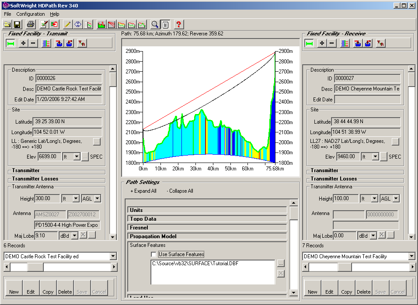Open the File menu

pyautogui.click(x=7, y=14)
